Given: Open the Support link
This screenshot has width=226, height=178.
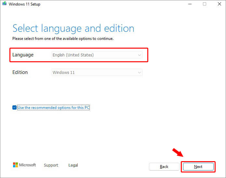Looking at the screenshot, I should pyautogui.click(x=51, y=165).
